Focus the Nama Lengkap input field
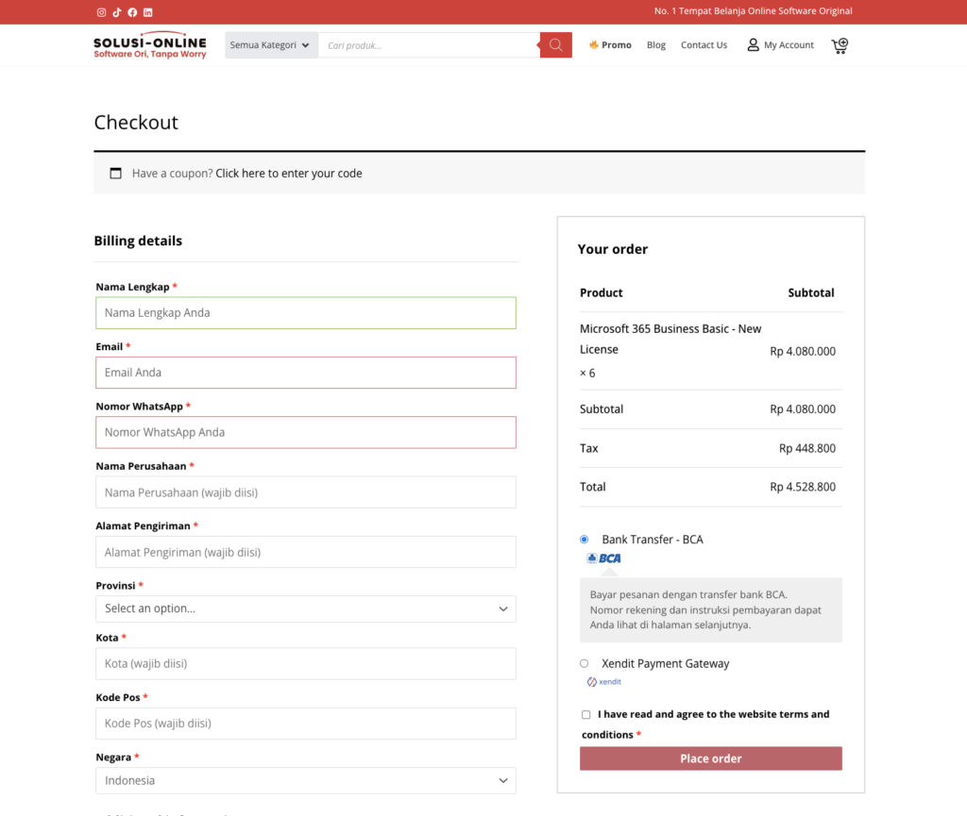The height and width of the screenshot is (816, 967). point(306,313)
